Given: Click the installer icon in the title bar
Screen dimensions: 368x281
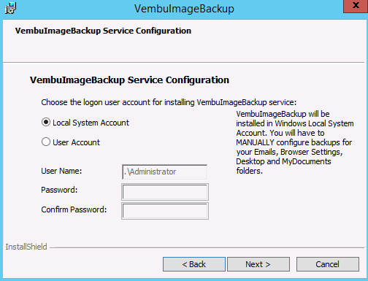Looking at the screenshot, I should pos(10,8).
